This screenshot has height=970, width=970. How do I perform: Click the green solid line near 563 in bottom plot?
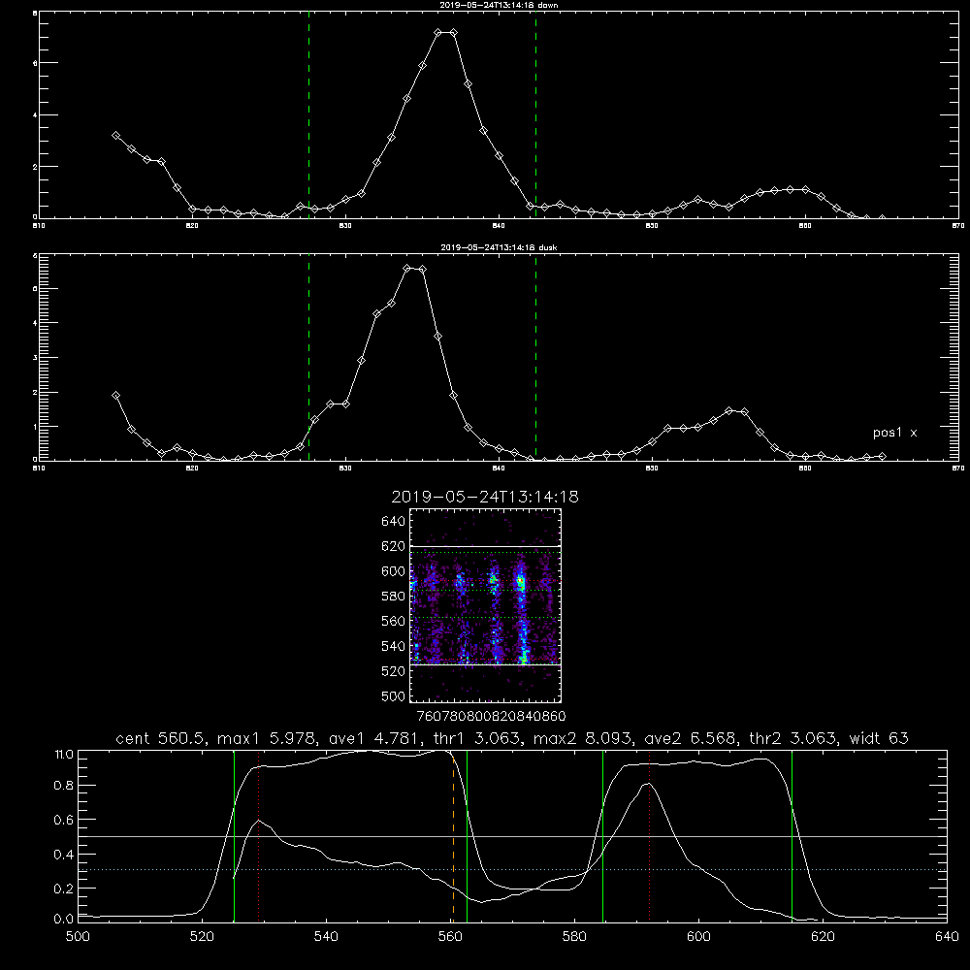pos(468,836)
